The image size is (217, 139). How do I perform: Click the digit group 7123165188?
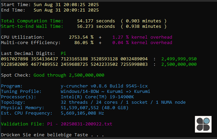click(74, 59)
